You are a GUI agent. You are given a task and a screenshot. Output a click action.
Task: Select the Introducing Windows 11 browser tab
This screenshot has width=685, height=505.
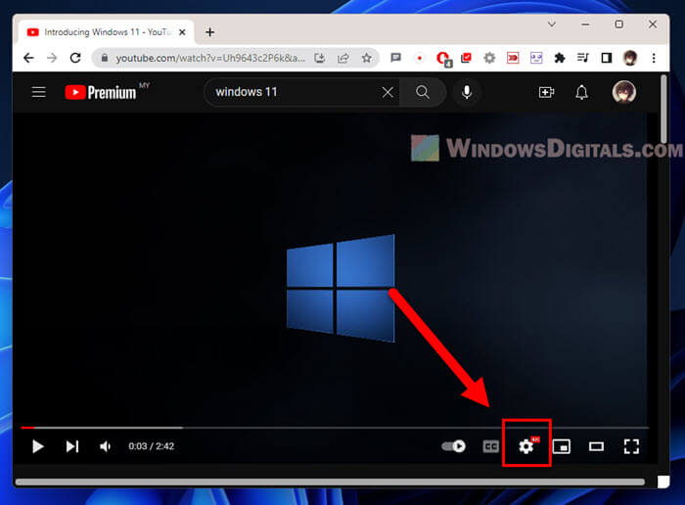pos(98,31)
